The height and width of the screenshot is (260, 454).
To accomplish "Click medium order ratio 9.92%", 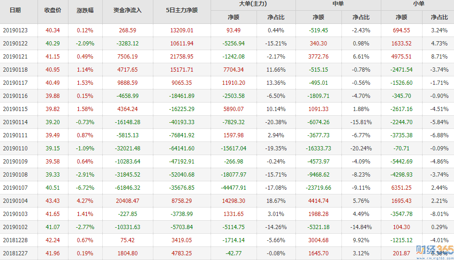I will point(361,240).
